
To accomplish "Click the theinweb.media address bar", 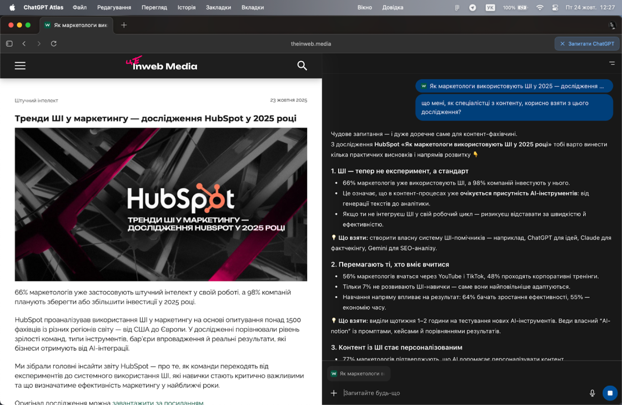I will pyautogui.click(x=310, y=43).
